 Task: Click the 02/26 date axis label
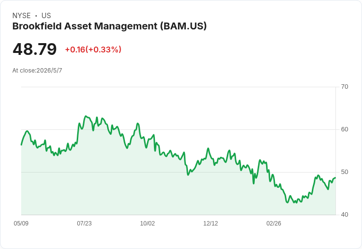point(274,224)
